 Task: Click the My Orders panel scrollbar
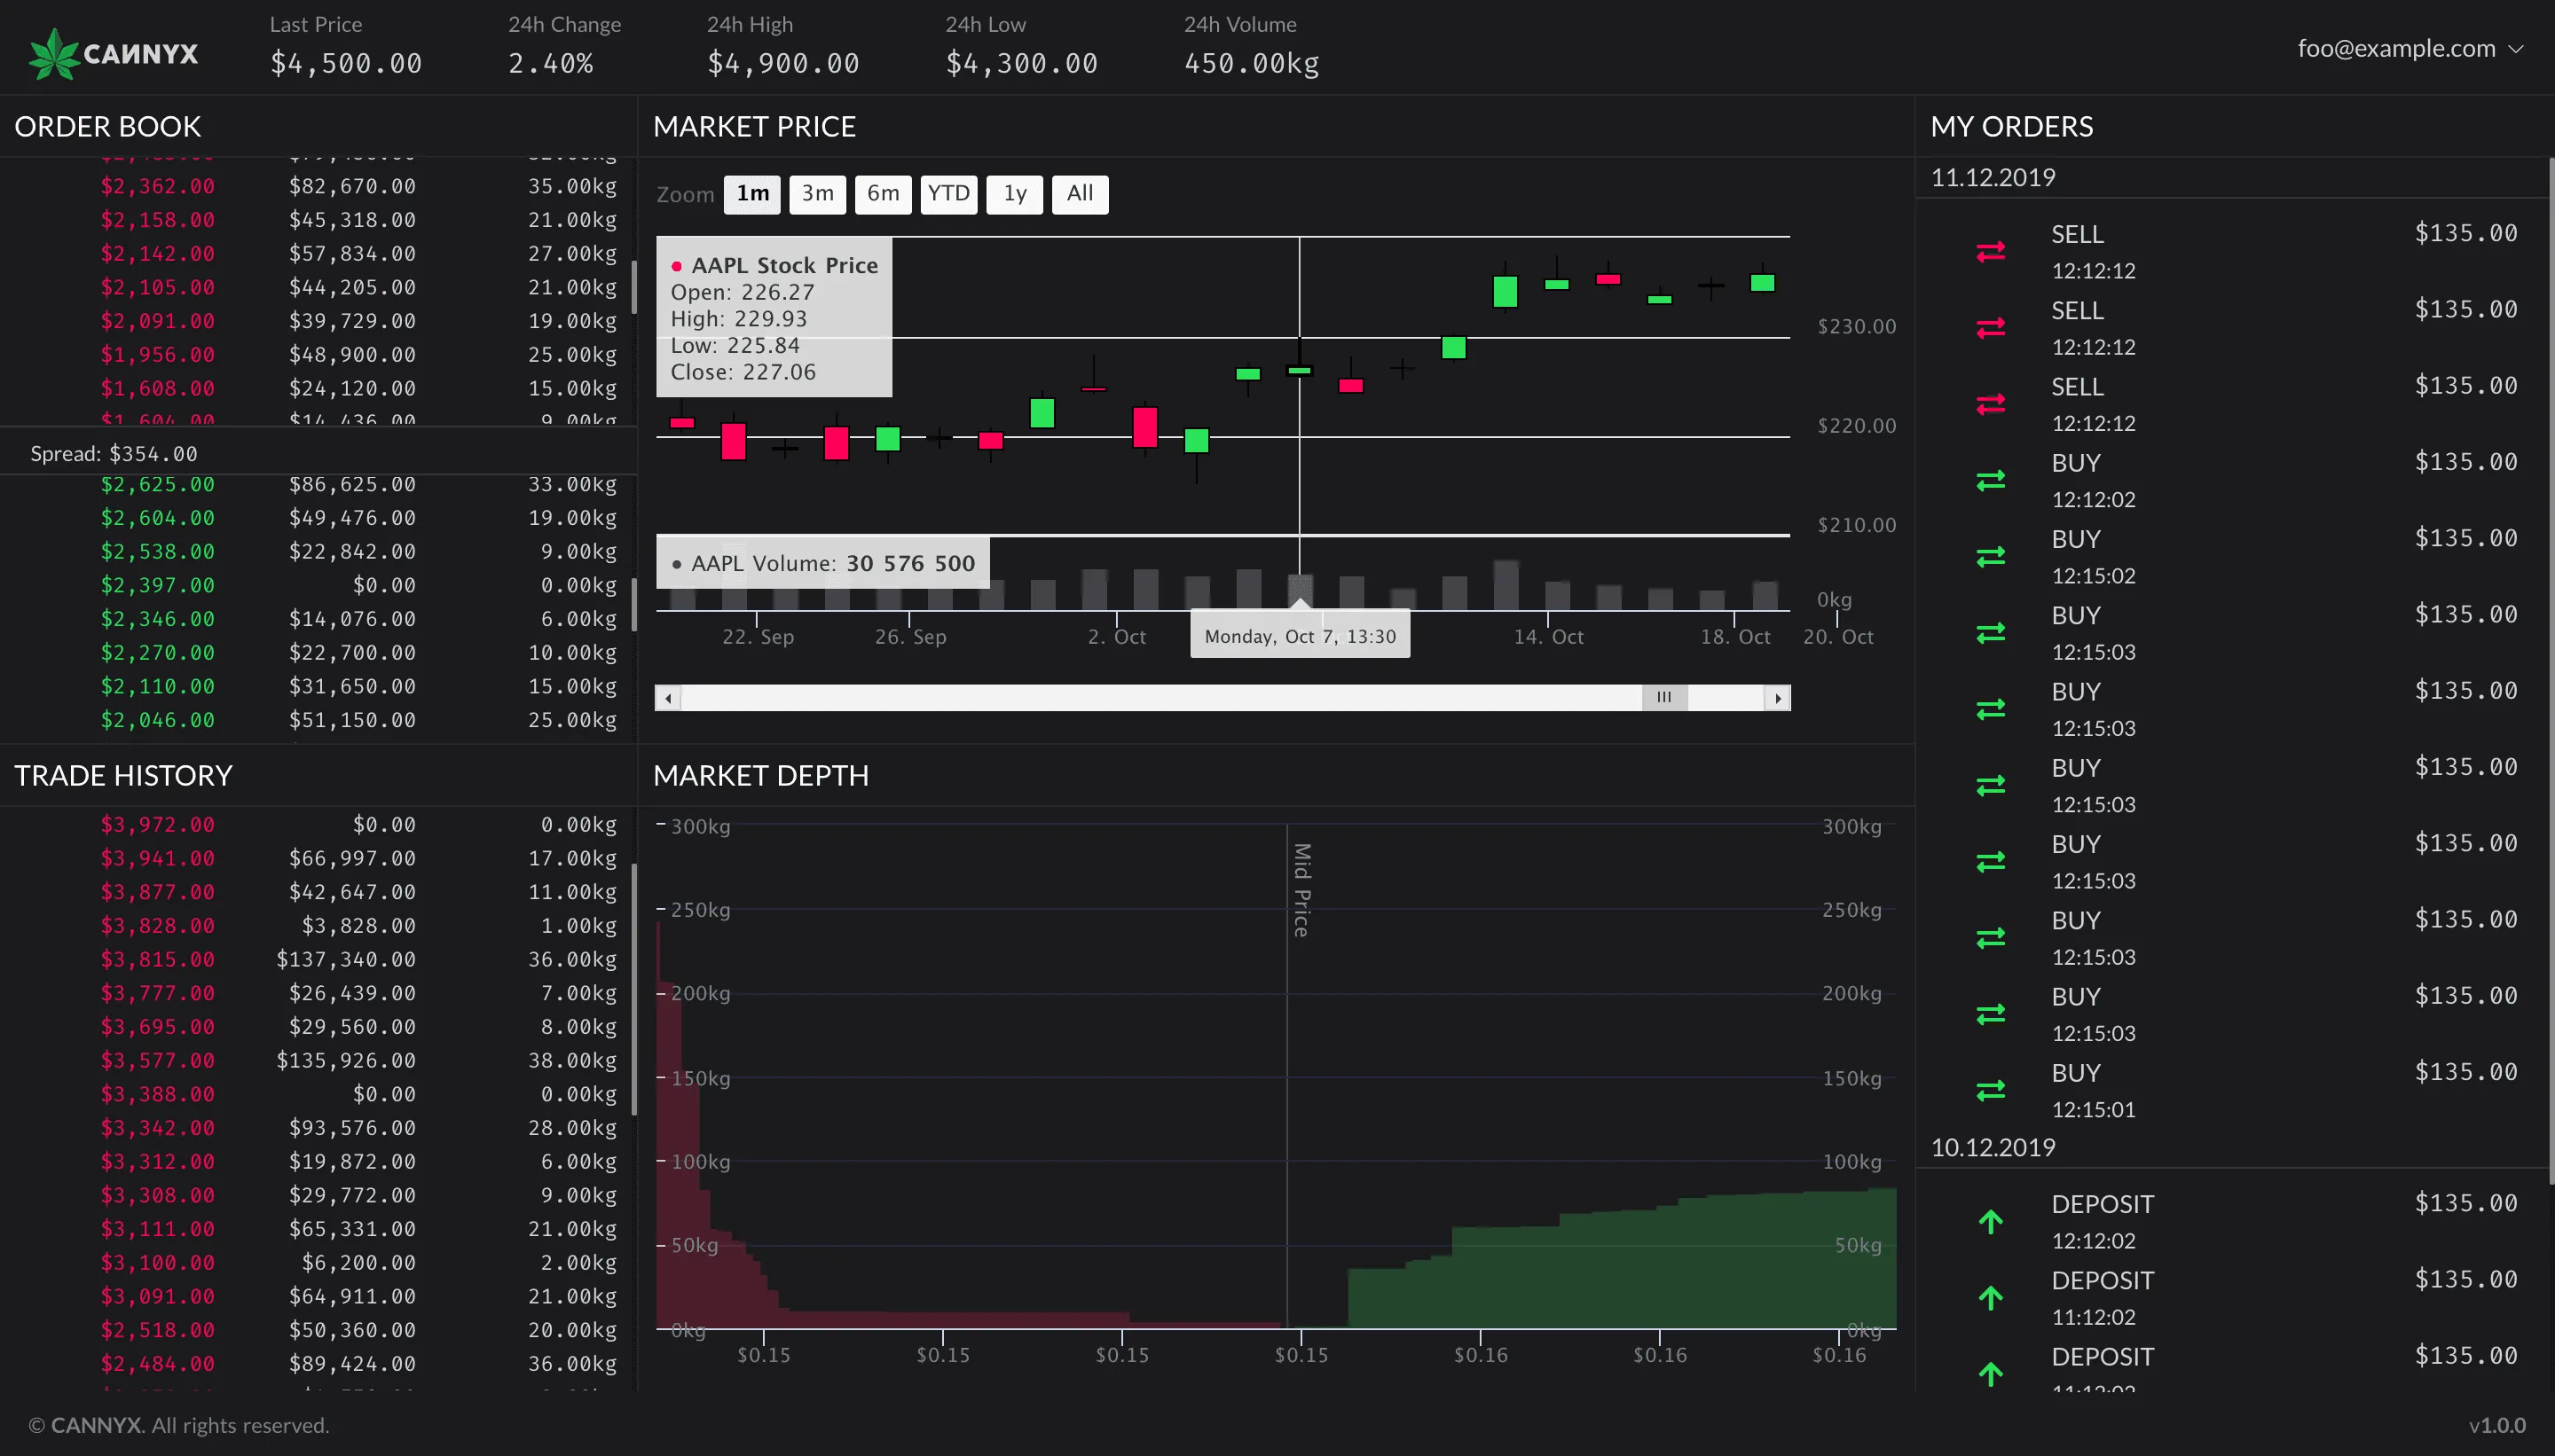(2551, 670)
